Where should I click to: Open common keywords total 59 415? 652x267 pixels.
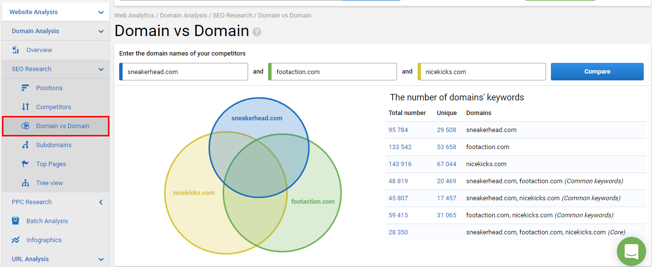click(x=398, y=215)
